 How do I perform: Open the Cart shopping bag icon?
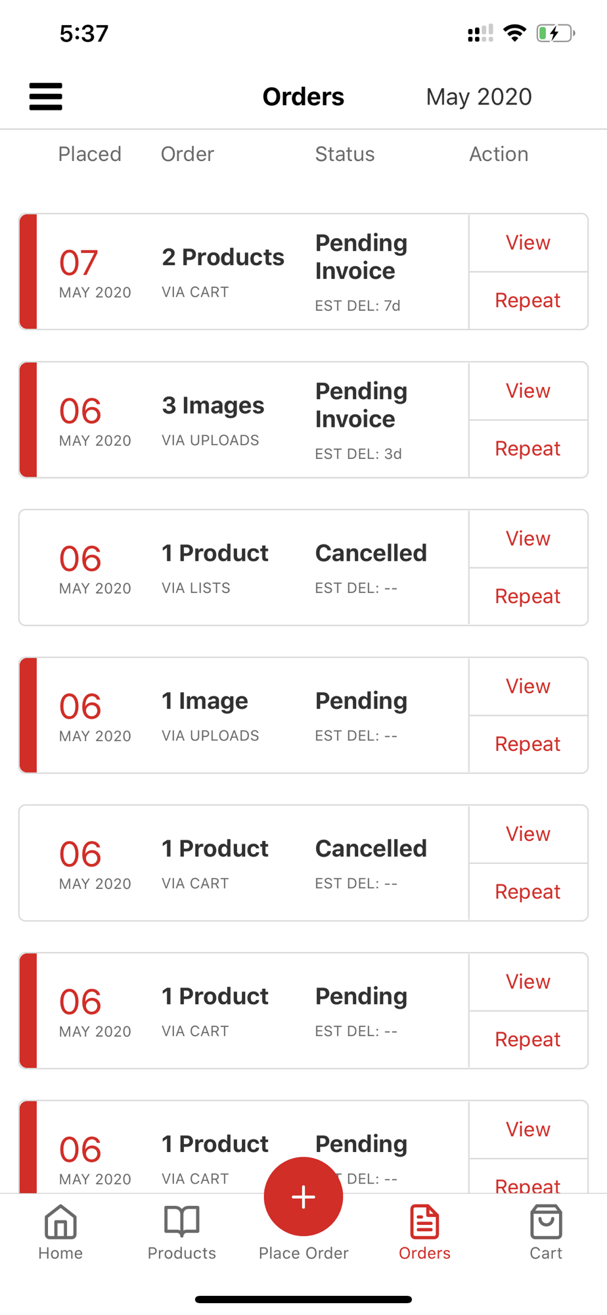click(546, 1222)
